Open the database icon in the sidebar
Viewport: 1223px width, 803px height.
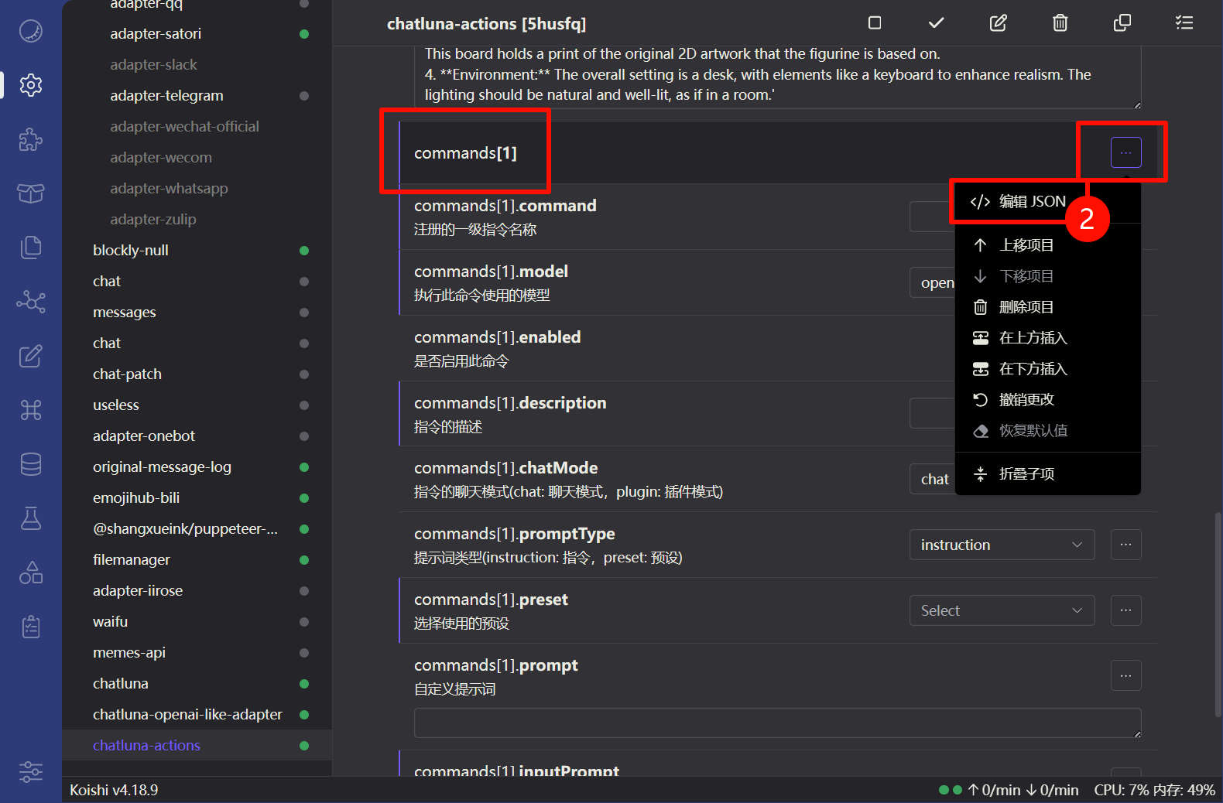point(31,464)
